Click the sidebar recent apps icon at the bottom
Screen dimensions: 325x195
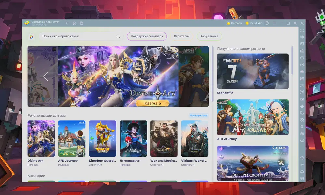point(302,178)
